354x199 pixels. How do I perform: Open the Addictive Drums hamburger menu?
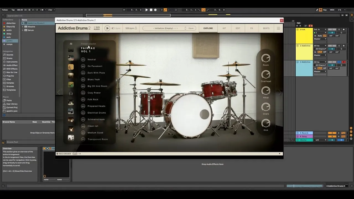click(x=278, y=28)
